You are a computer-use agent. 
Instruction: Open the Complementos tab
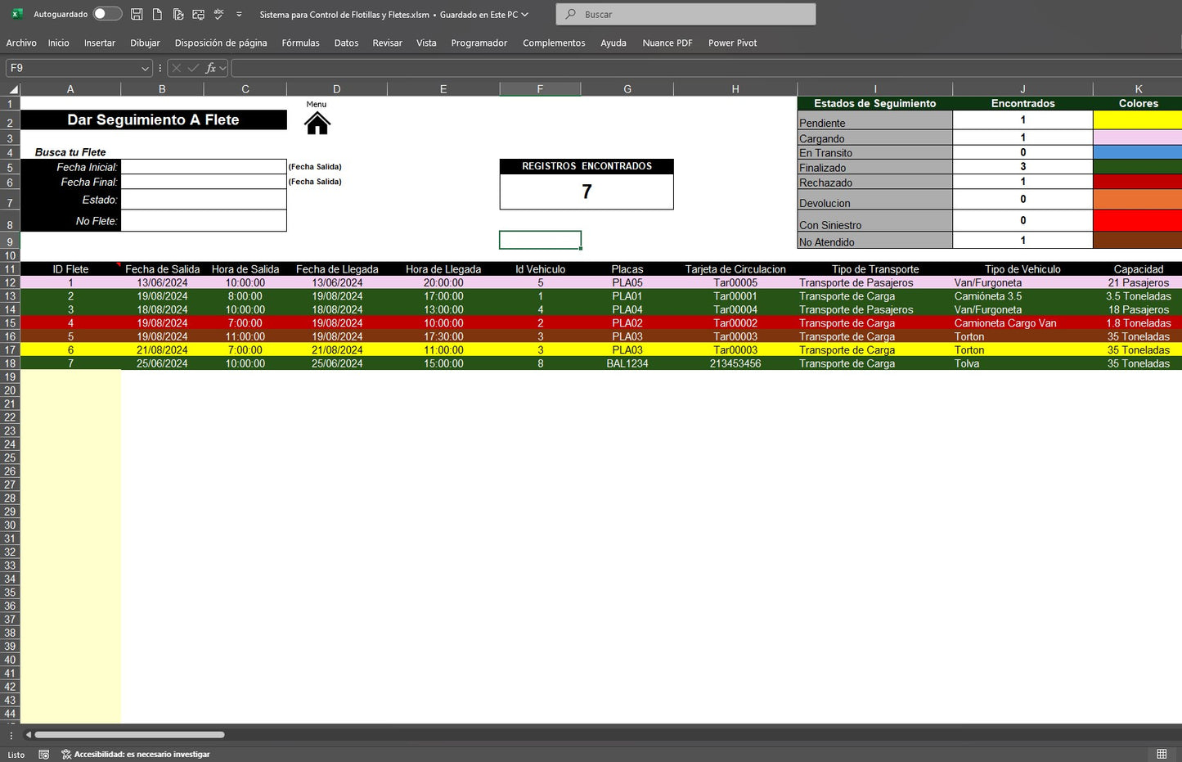(x=554, y=43)
